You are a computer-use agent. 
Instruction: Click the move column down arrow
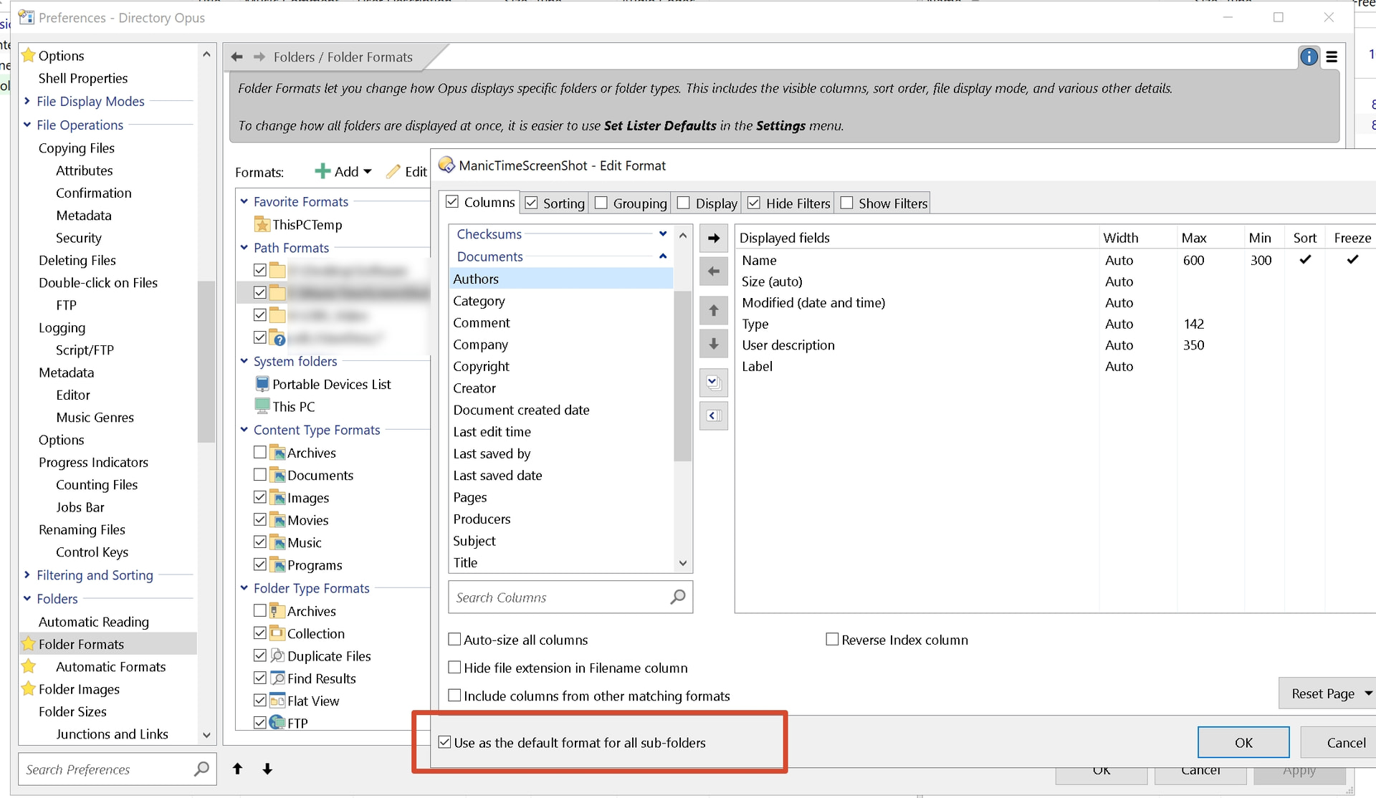click(x=713, y=344)
